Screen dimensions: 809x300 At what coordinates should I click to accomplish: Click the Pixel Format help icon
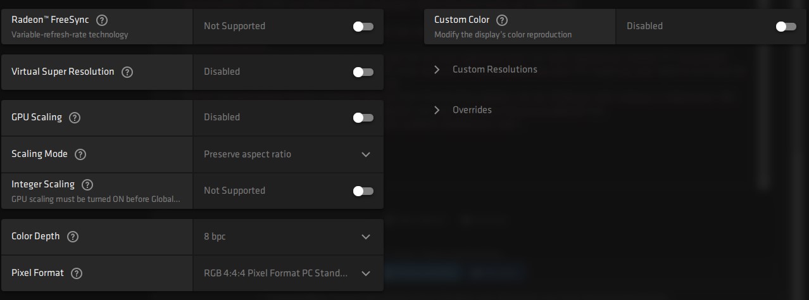point(77,273)
